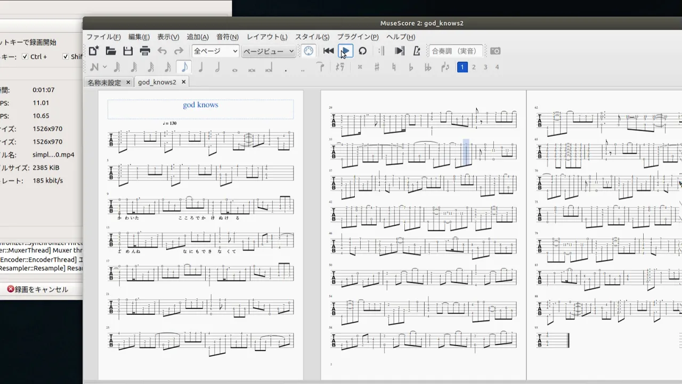Rewind playback to start
Image resolution: width=682 pixels, height=384 pixels.
coord(329,51)
